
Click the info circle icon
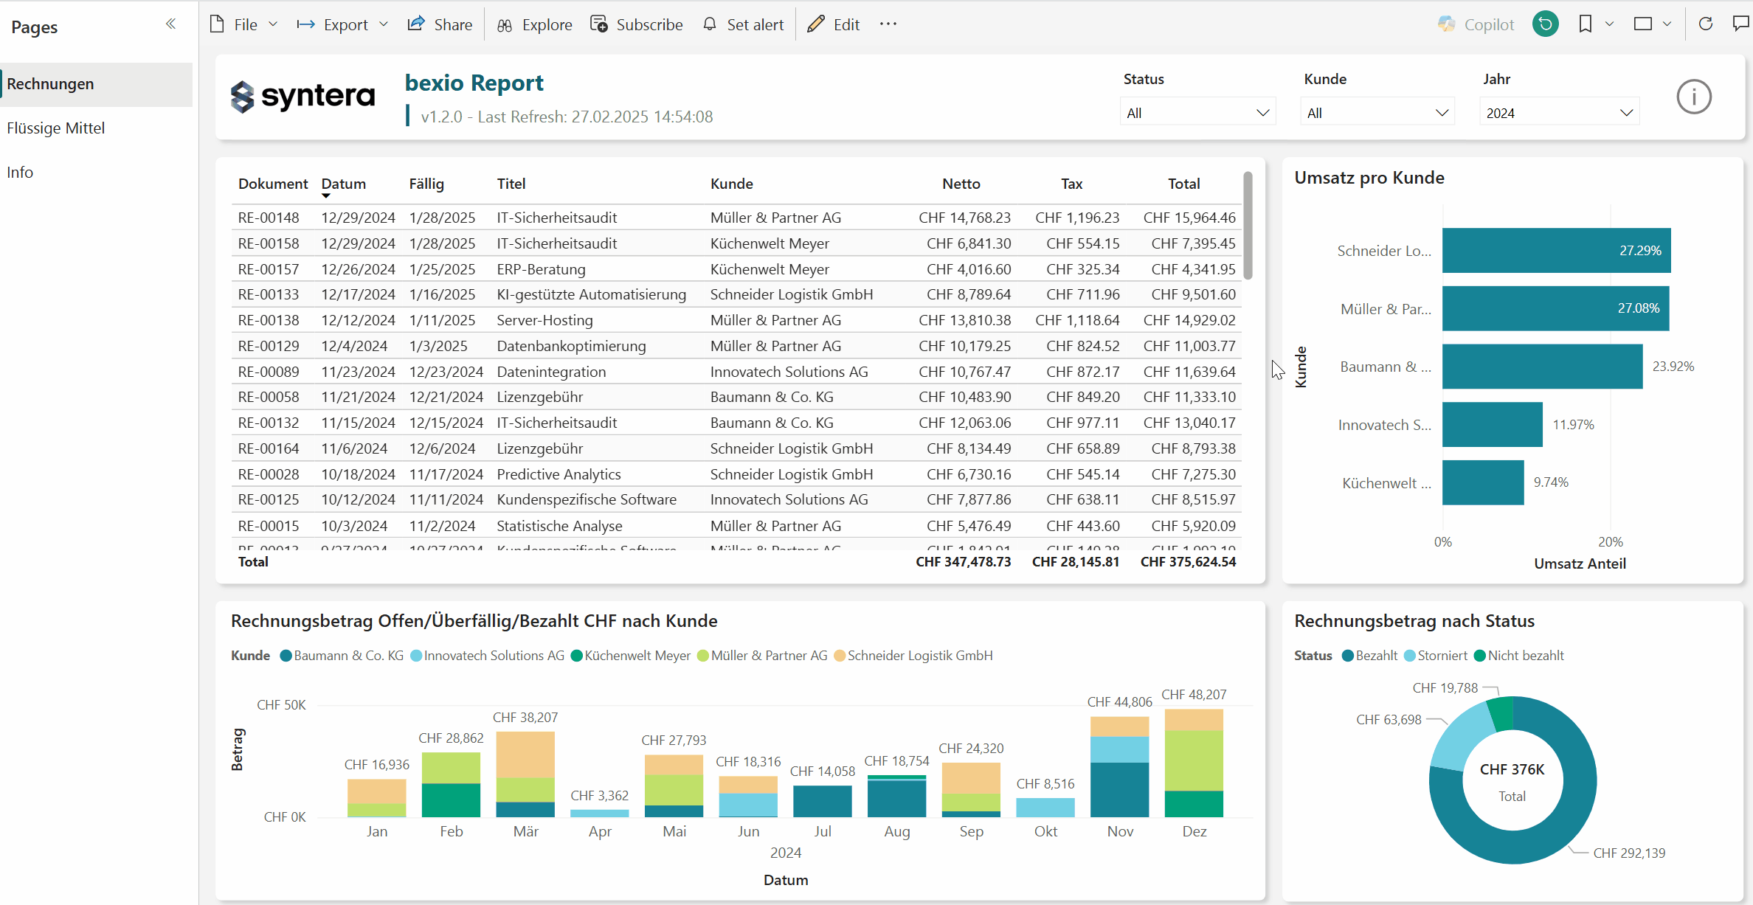1693,97
